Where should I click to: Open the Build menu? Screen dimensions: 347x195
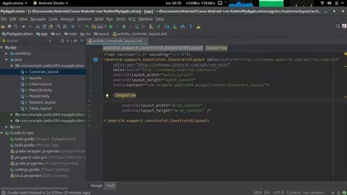tap(99, 19)
